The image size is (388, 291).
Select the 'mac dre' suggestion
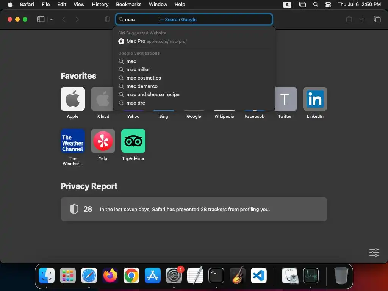(x=194, y=103)
